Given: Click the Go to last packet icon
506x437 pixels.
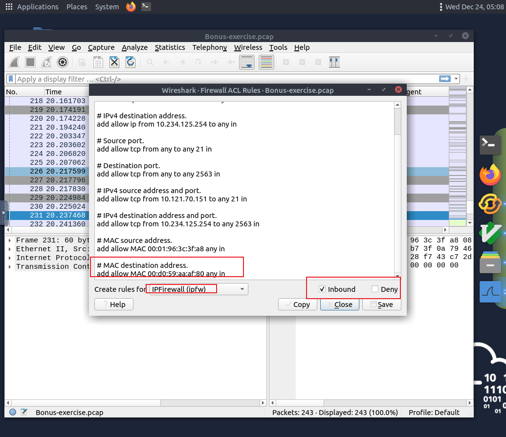Looking at the screenshot, I should [x=230, y=62].
